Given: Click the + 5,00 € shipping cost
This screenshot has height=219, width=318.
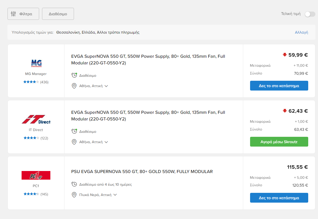Looking at the screenshot, I should tap(301, 177).
